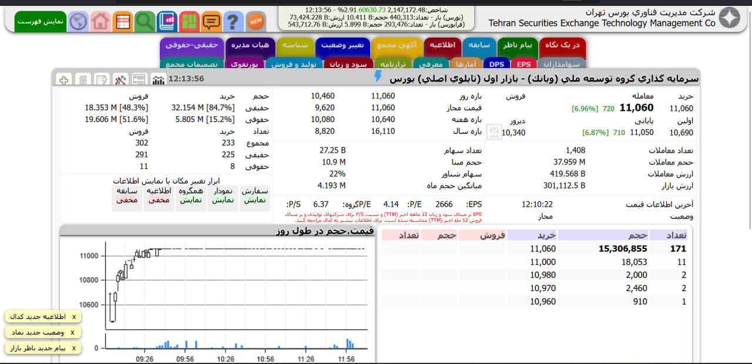
Task: Open the EPS tab
Action: coord(523,64)
